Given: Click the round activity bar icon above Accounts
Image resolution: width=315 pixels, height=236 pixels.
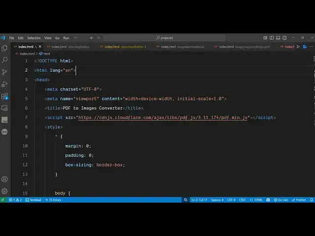Looking at the screenshot, I should point(4,132).
